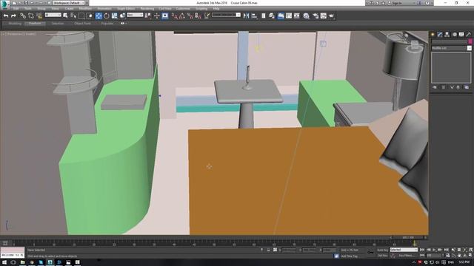474x266 pixels.
Task: Click Go to End playback button
Action: click(446, 250)
